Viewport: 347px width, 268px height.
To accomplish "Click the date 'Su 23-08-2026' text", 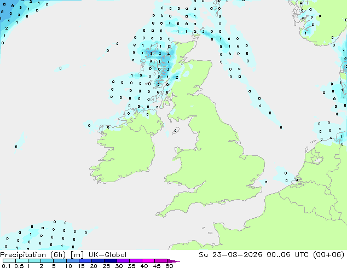I will 230,255.
